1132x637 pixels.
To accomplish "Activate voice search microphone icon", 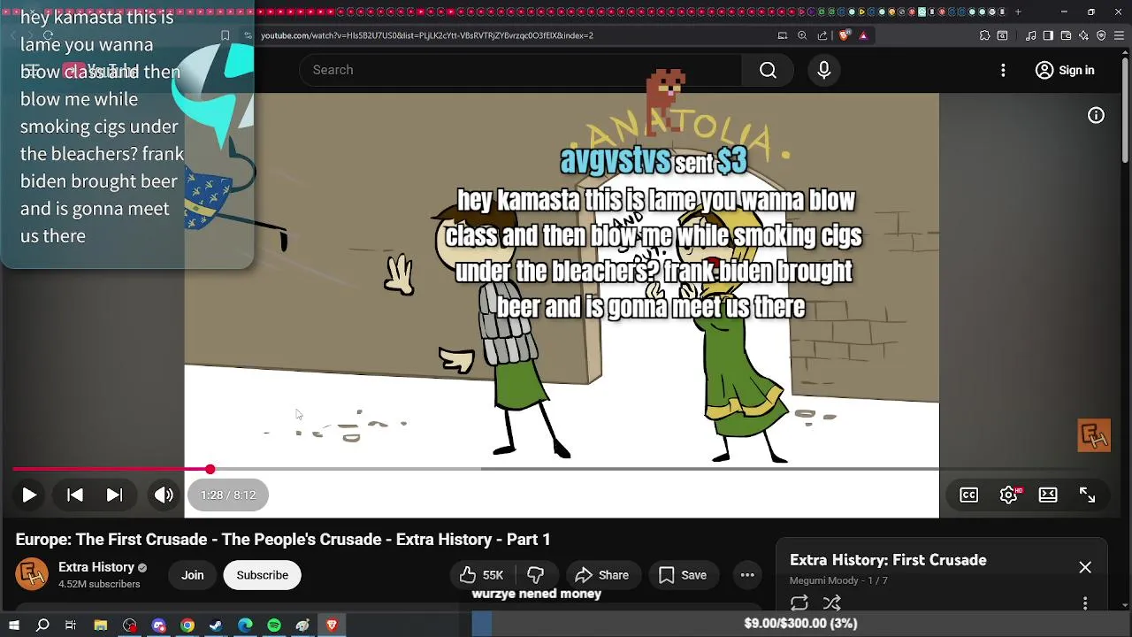I will click(x=824, y=70).
